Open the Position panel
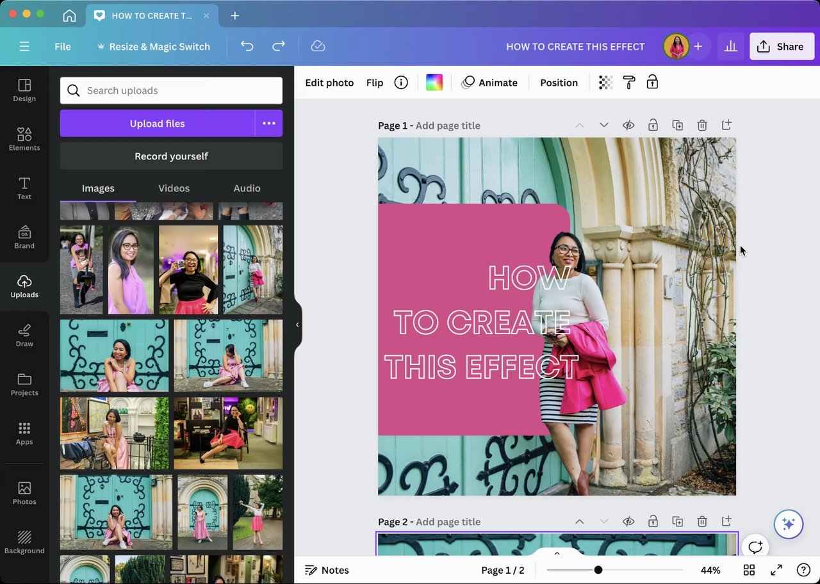The image size is (820, 584). 559,83
